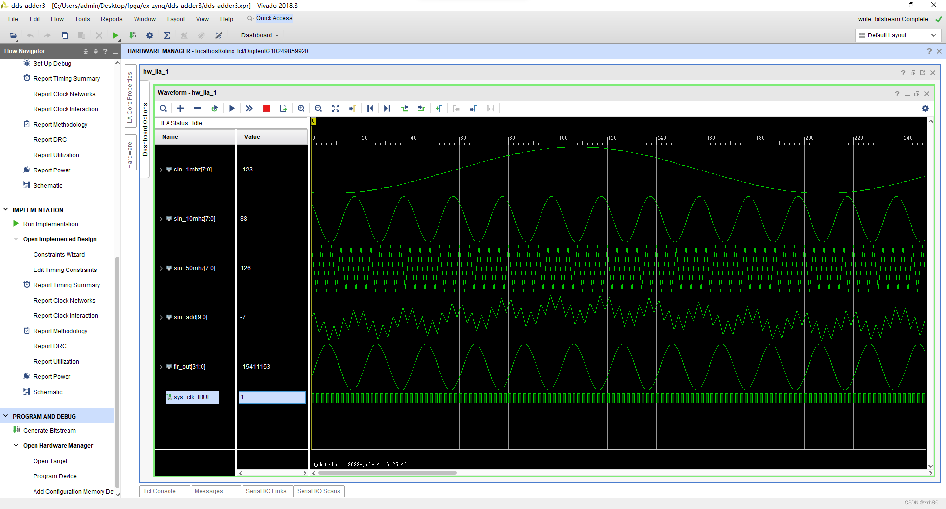Open the Dashboard Options side tab
Image resolution: width=946 pixels, height=509 pixels.
tap(145, 129)
